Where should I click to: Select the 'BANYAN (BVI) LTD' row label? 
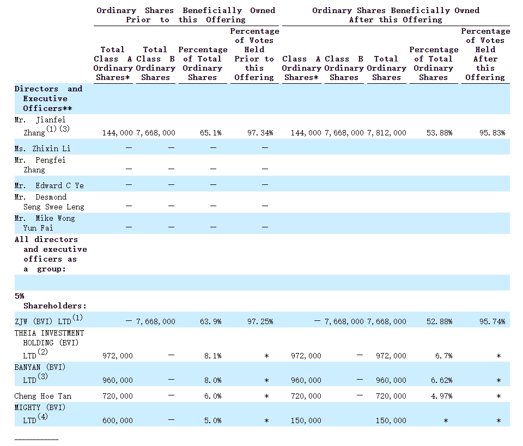tap(40, 374)
